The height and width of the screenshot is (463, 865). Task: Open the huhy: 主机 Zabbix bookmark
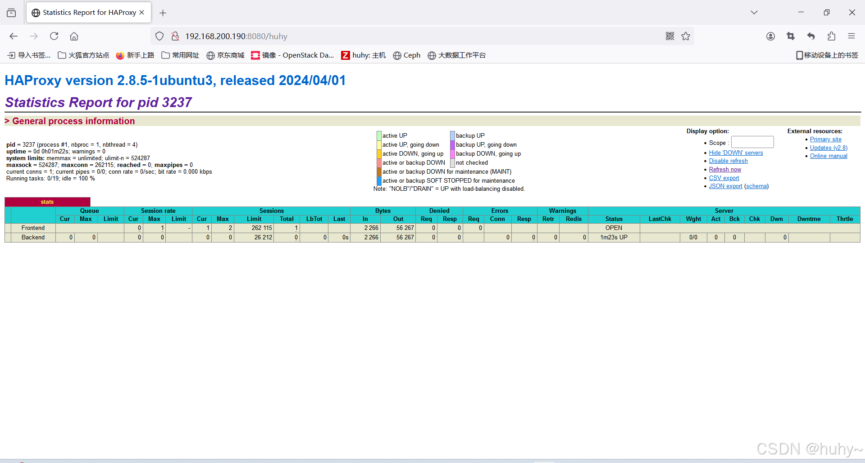coord(364,55)
